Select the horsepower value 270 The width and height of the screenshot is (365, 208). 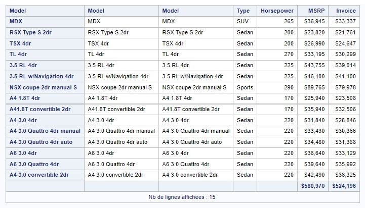[x=289, y=55]
